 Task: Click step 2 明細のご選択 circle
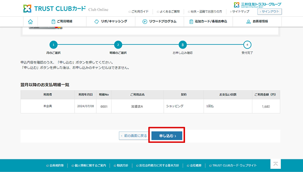point(118,45)
